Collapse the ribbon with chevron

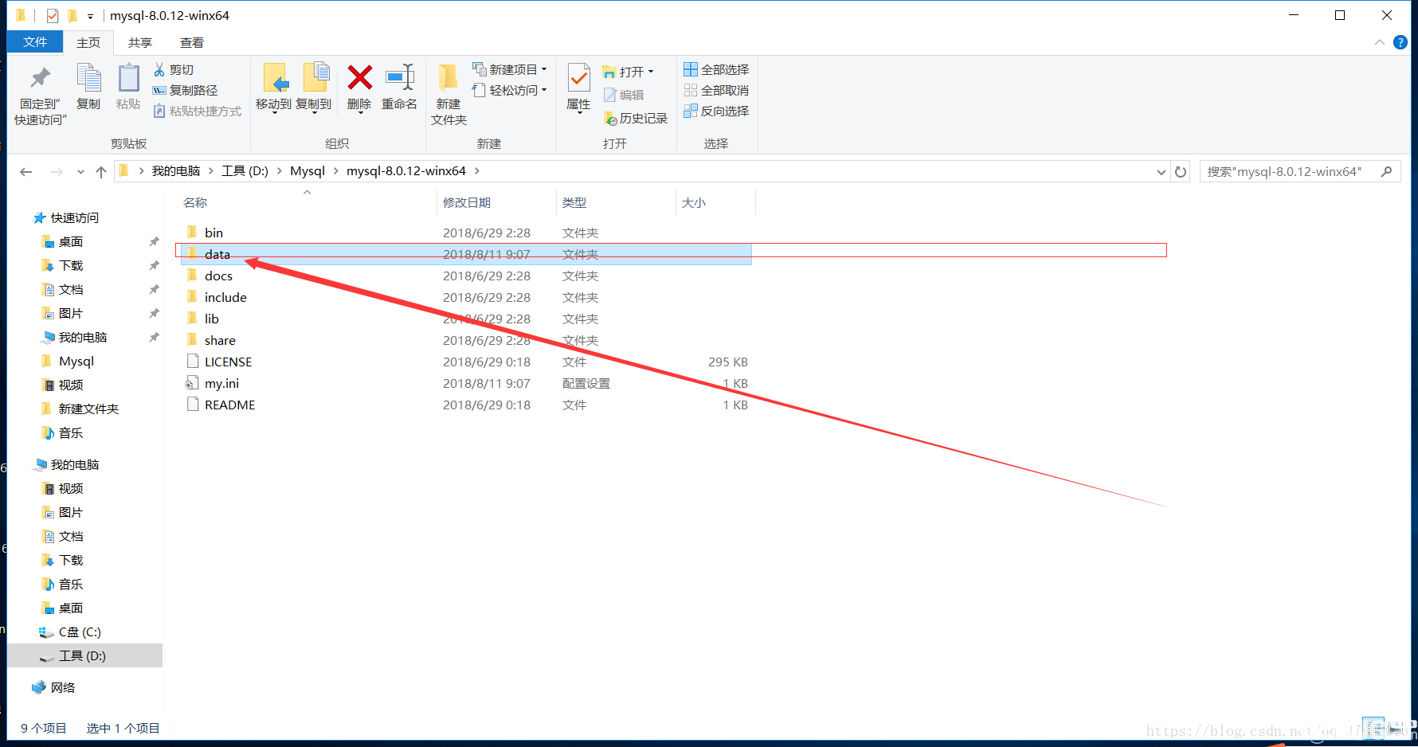coord(1380,42)
